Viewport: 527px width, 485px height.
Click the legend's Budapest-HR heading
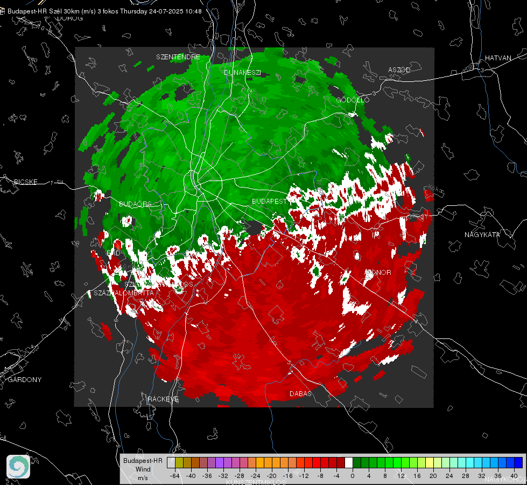143,460
